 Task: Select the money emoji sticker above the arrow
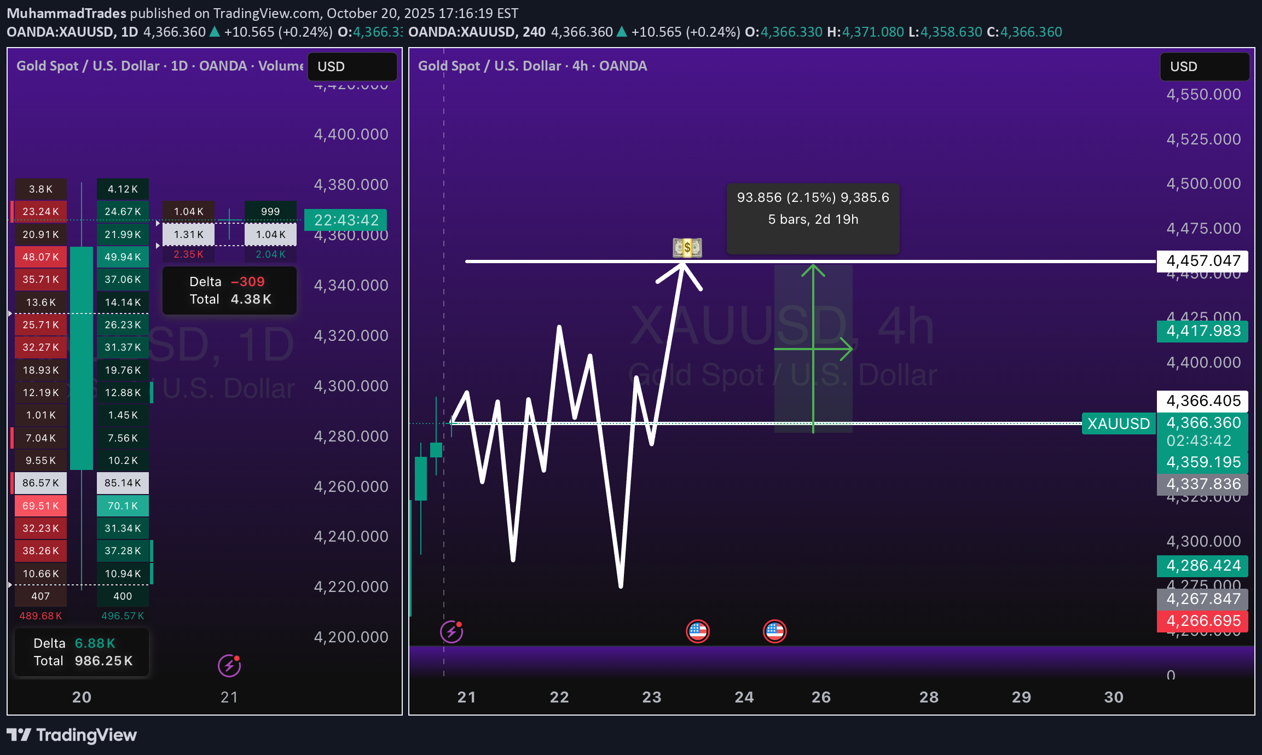click(686, 248)
